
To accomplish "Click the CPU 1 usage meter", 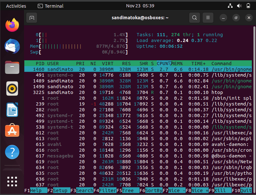I will coord(82,40).
